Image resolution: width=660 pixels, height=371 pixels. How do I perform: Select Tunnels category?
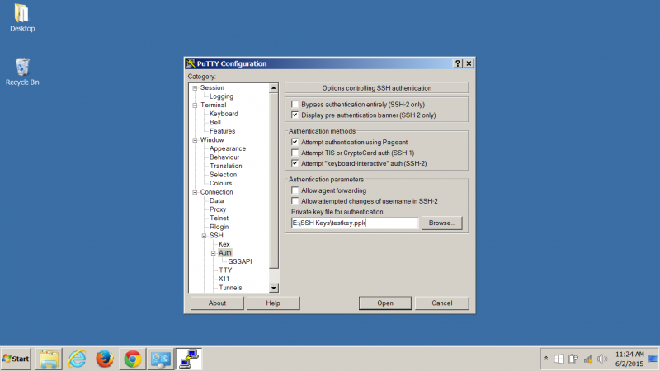pyautogui.click(x=230, y=288)
